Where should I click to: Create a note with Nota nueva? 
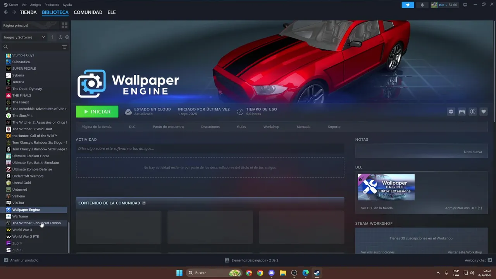point(473,152)
